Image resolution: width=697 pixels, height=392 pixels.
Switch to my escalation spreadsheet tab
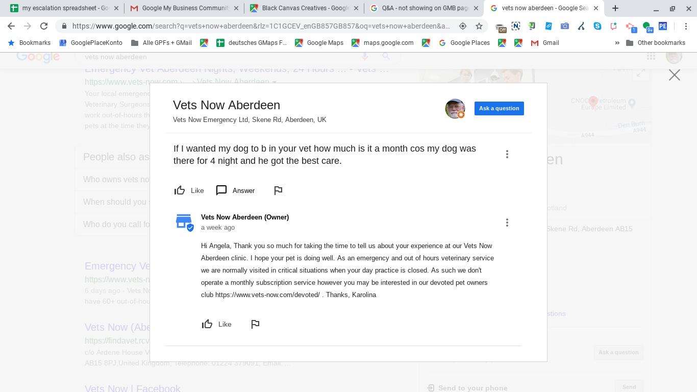64,8
